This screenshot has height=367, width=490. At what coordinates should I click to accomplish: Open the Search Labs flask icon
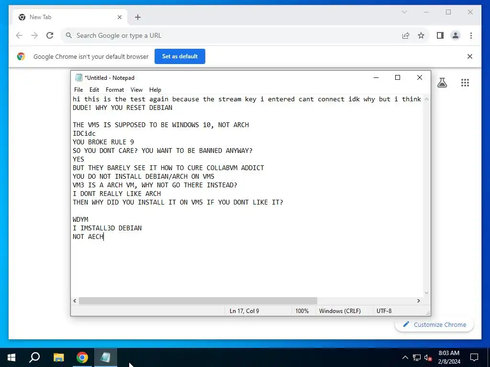[442, 82]
